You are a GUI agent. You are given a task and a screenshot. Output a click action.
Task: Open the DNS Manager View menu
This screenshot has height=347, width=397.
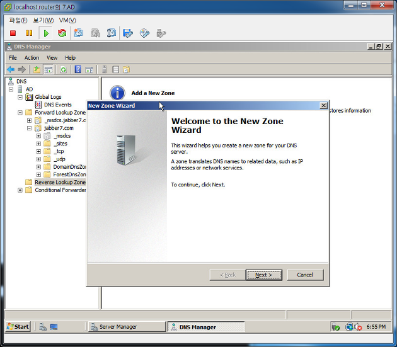(52, 58)
